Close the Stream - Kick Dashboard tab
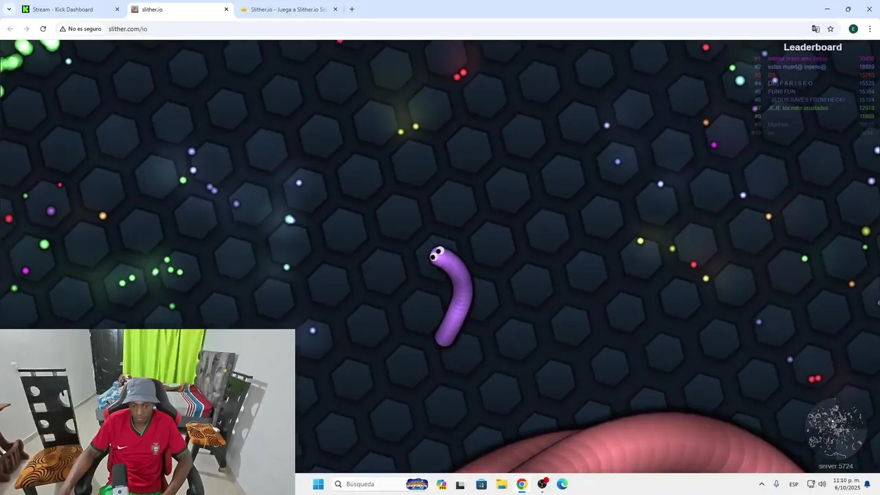880x495 pixels. tap(117, 10)
